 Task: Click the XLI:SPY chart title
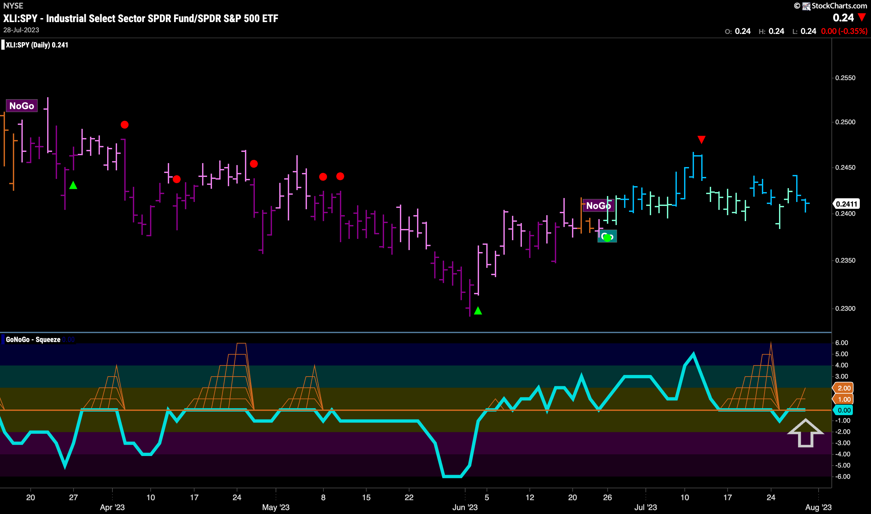pos(140,18)
